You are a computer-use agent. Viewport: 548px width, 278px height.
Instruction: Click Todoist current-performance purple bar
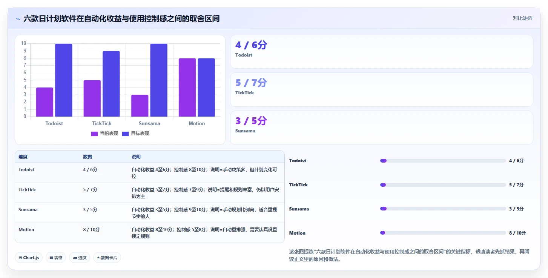coord(45,102)
